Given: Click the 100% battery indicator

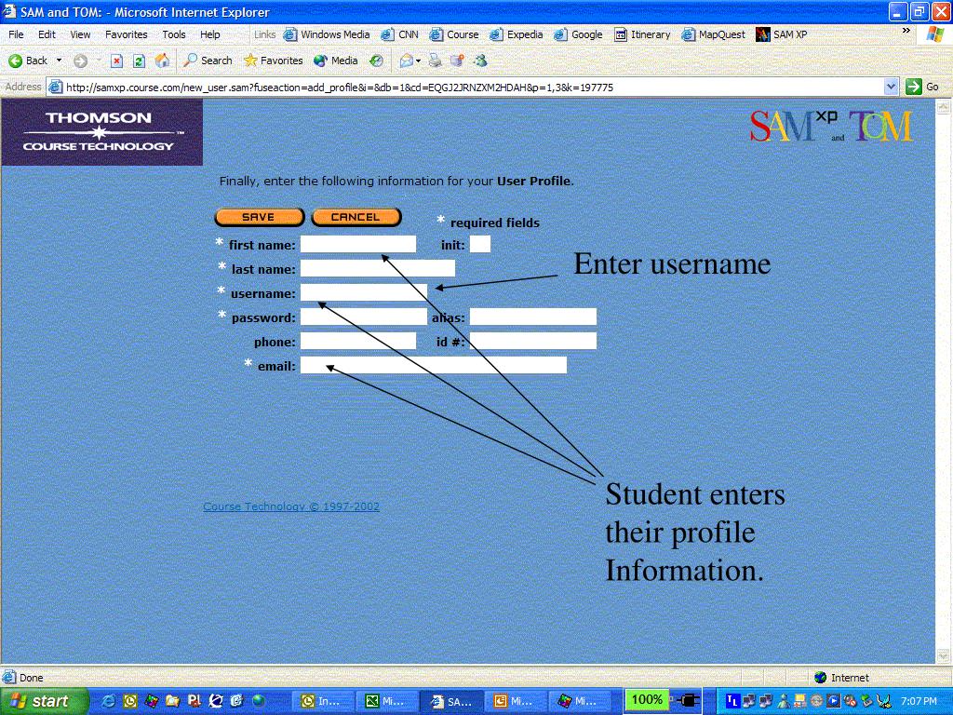Looking at the screenshot, I should [x=647, y=700].
